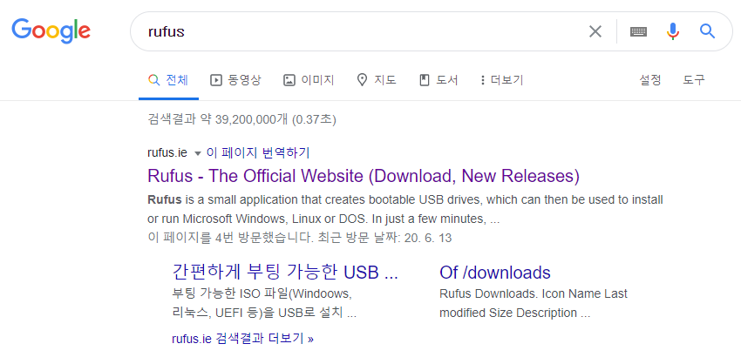Click the 'Rufus is a small application' snippet
Viewport: 741px width, 364px height.
coord(405,209)
